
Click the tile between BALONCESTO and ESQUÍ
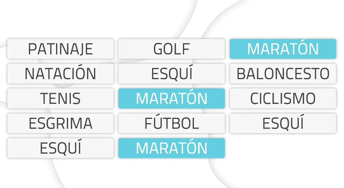(283, 98)
